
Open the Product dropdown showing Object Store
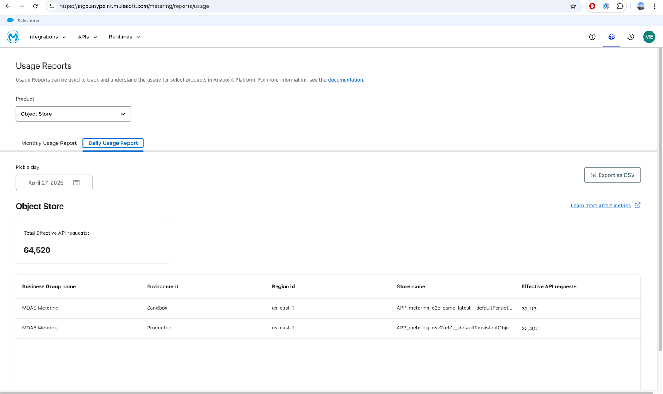(x=73, y=114)
